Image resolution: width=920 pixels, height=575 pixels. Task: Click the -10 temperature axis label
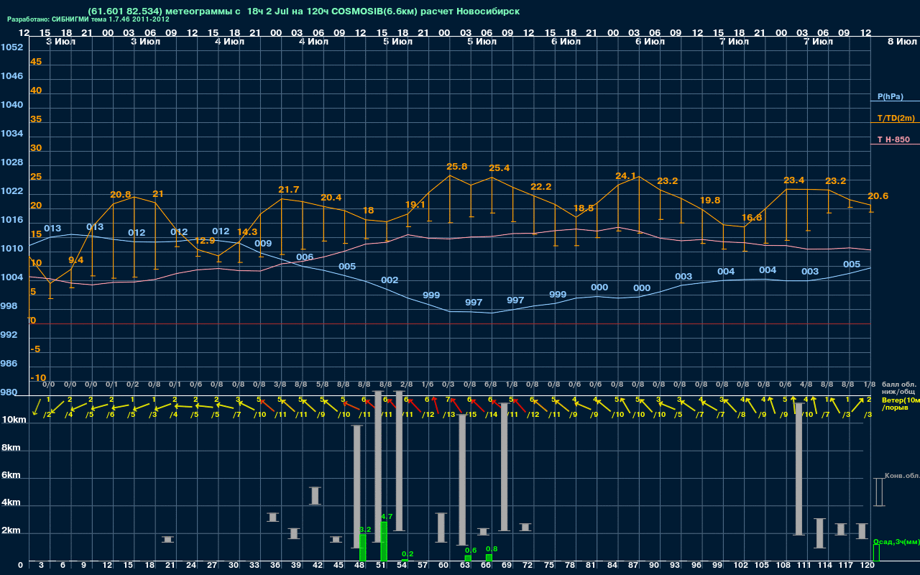pyautogui.click(x=38, y=378)
